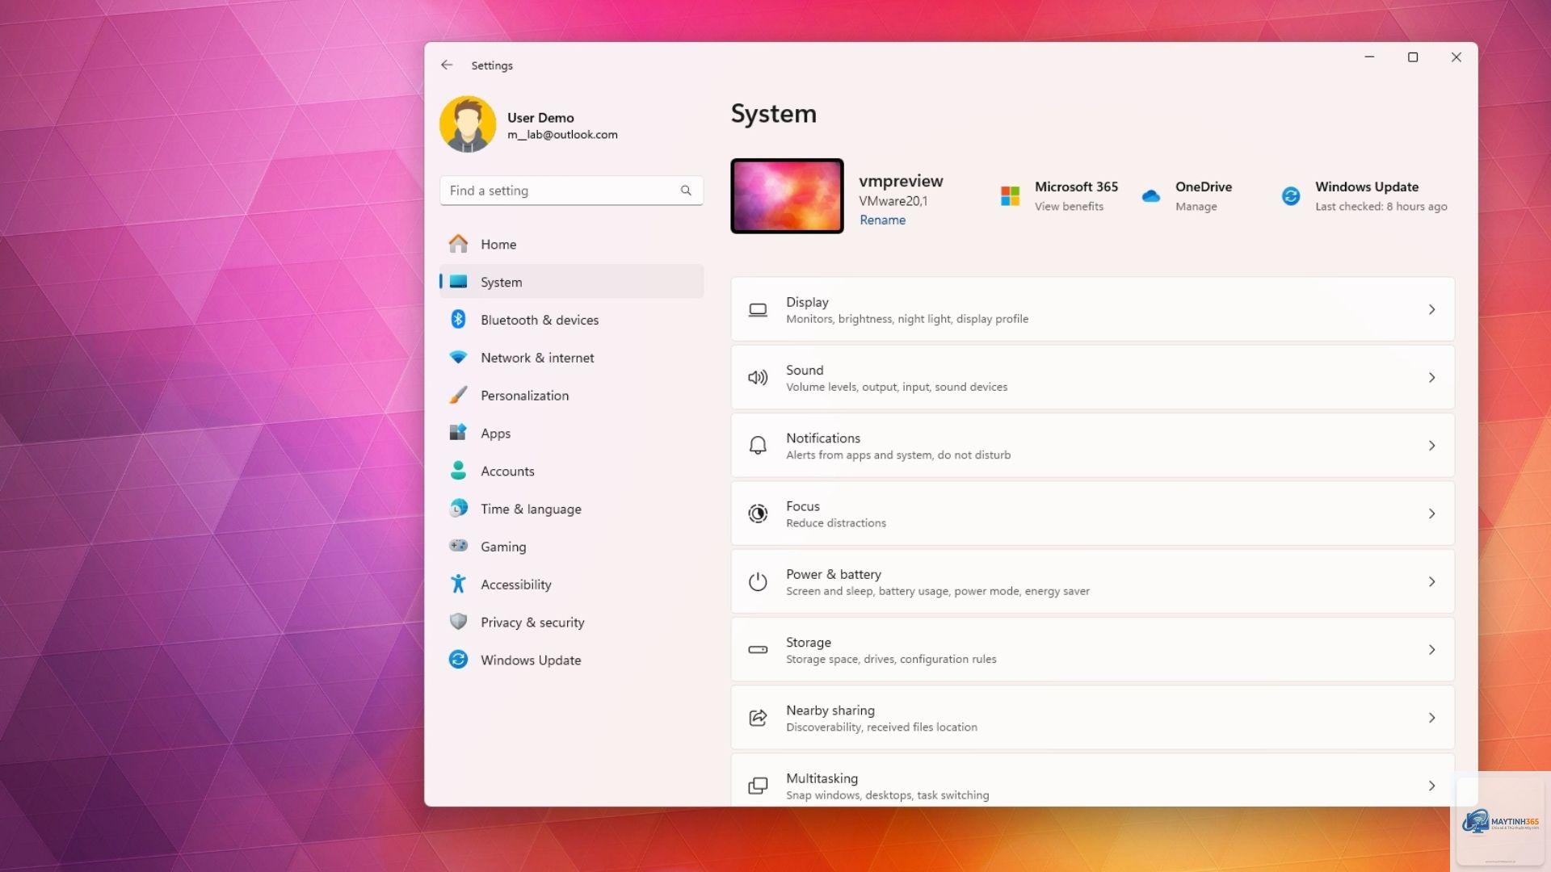Screen dimensions: 1551x872
Task: Select Accounts category label
Action: (507, 471)
